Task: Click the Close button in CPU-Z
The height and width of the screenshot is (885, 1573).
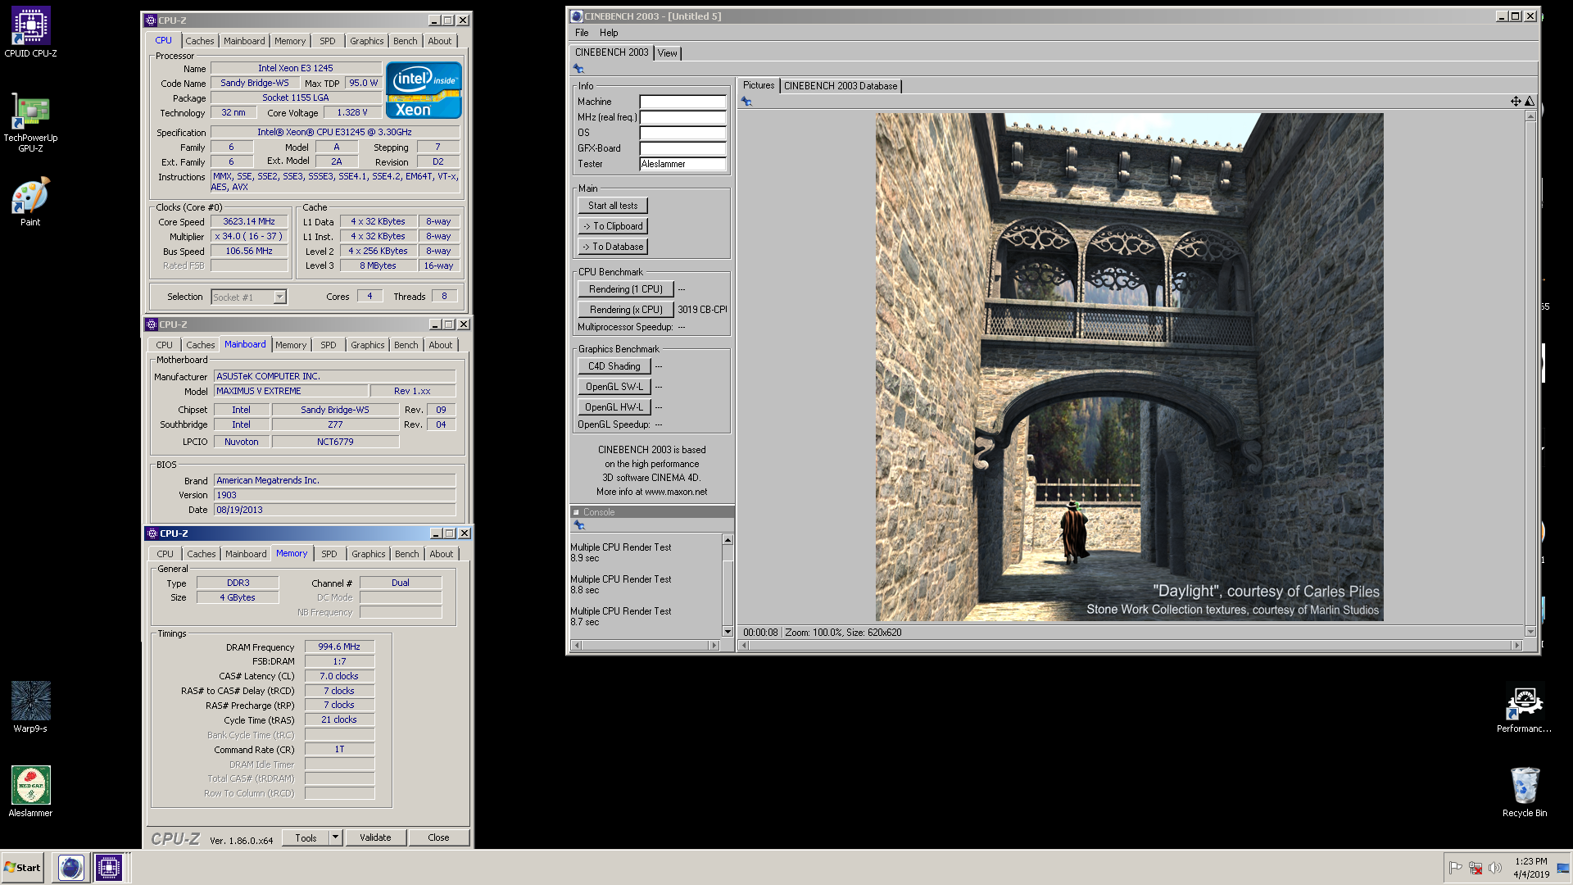Action: tap(438, 837)
